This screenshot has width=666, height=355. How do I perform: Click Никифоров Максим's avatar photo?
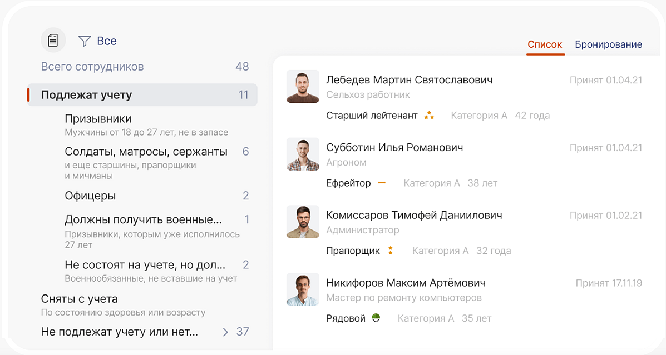point(303,289)
